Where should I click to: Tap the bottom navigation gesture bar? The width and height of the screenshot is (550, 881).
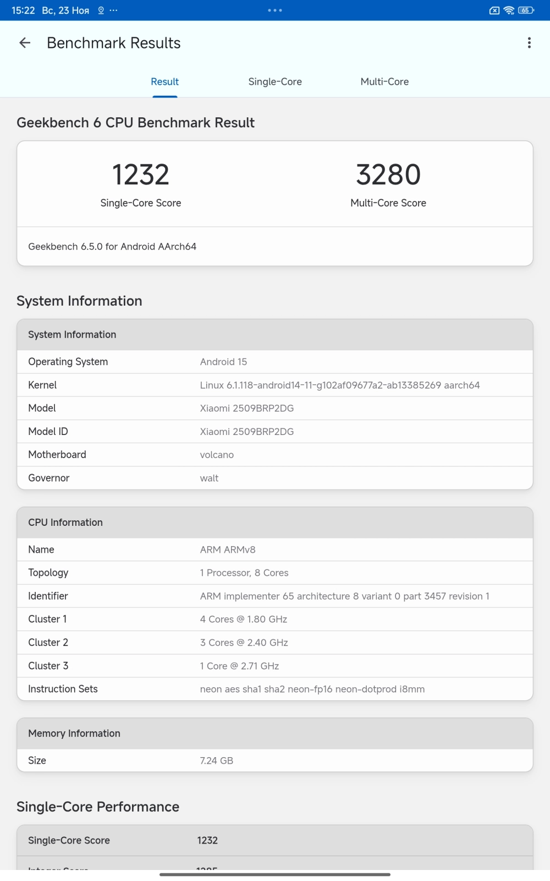275,874
